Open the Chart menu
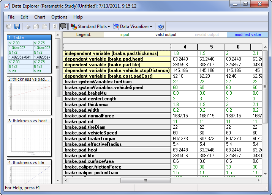272x195 pixels. 40,17
